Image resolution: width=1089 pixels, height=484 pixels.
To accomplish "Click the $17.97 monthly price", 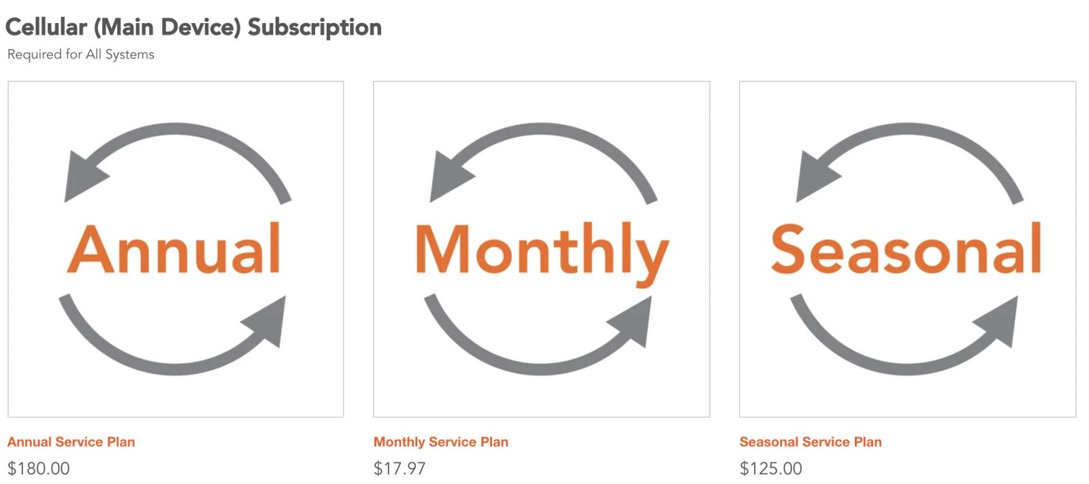I will coord(400,468).
